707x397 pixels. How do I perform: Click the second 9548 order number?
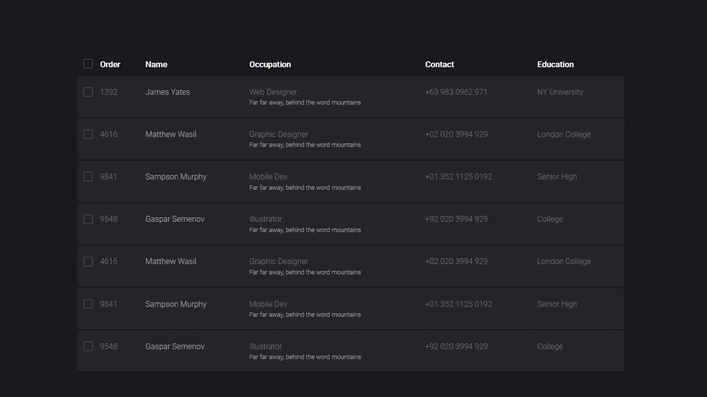click(109, 346)
